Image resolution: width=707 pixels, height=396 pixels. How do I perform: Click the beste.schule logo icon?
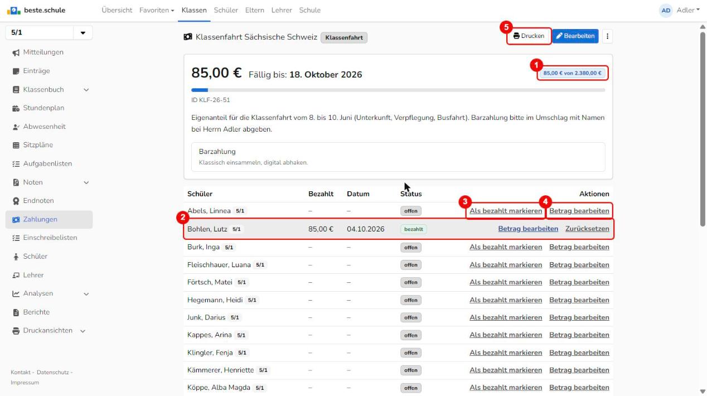tap(13, 10)
